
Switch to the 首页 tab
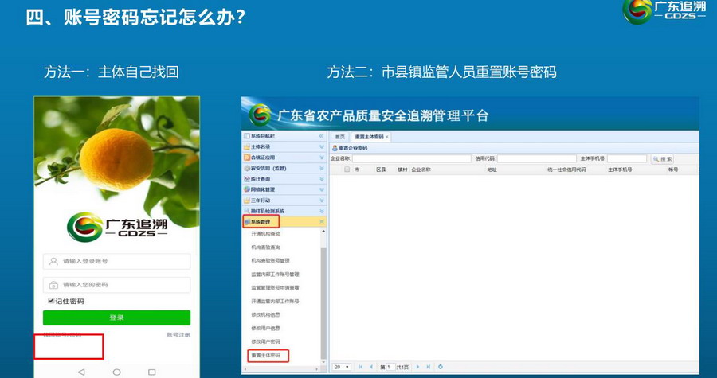tap(340, 137)
